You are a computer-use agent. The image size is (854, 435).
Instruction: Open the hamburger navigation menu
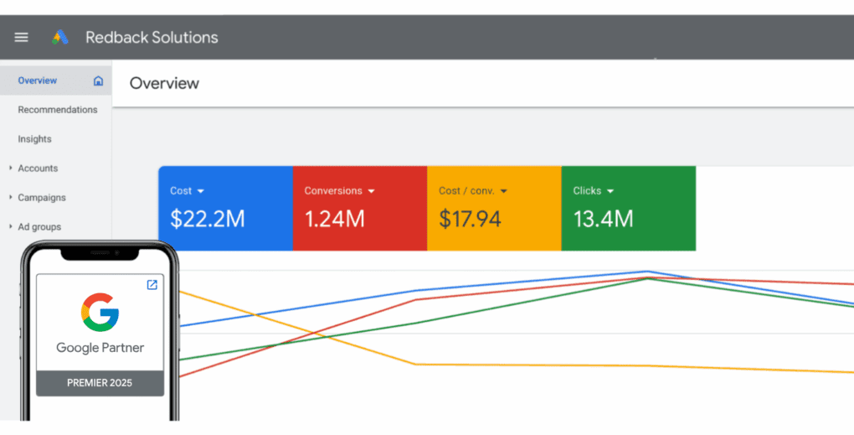click(21, 37)
